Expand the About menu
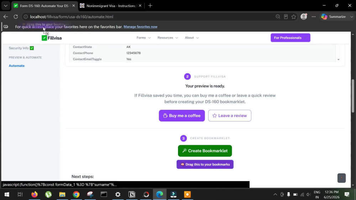This screenshot has height=200, width=356. click(x=192, y=38)
